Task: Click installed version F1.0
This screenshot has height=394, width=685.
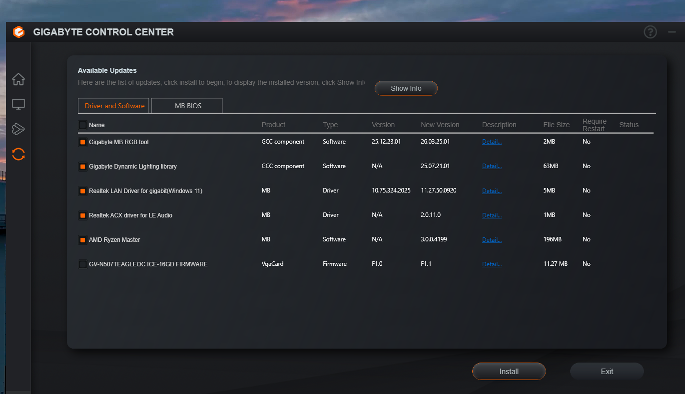Action: coord(377,264)
